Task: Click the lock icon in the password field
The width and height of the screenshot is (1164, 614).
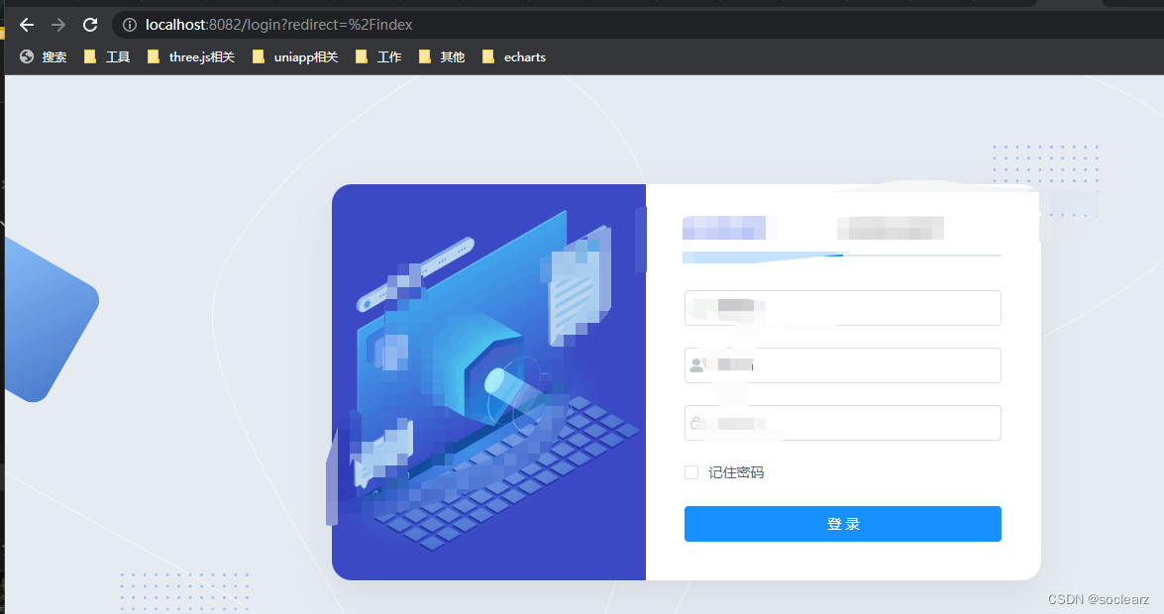Action: [x=695, y=423]
